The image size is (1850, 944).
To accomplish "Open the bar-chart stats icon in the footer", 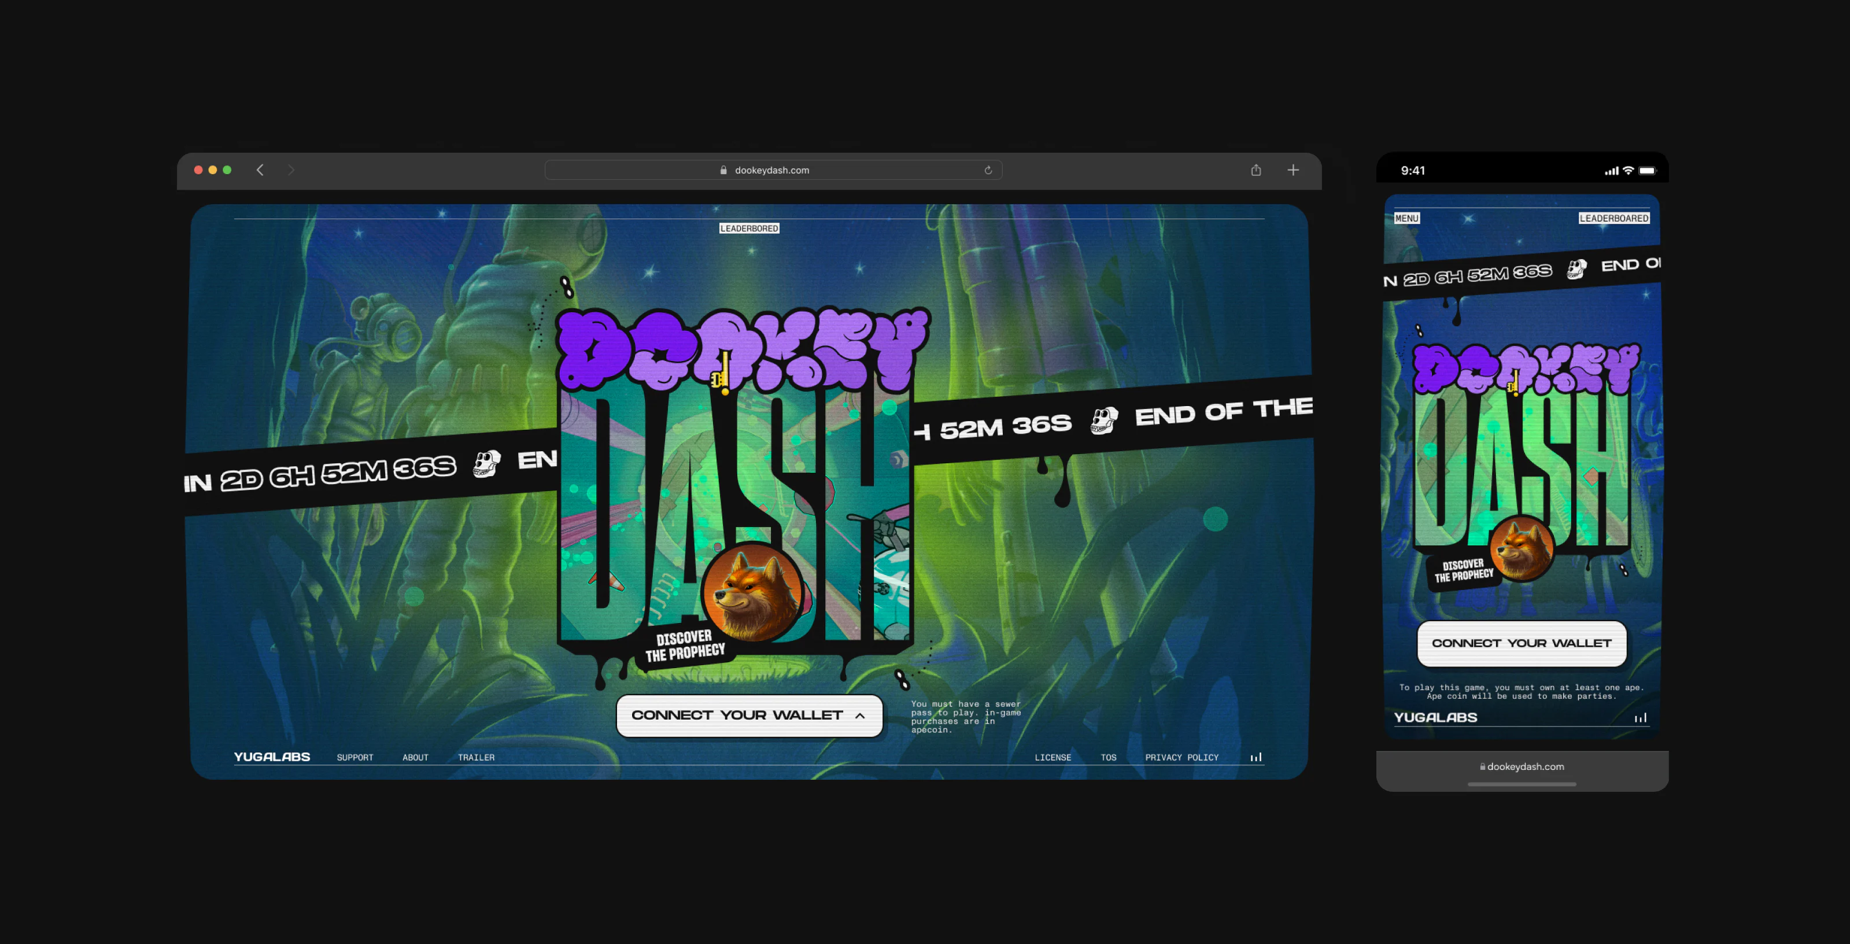I will pos(1256,757).
